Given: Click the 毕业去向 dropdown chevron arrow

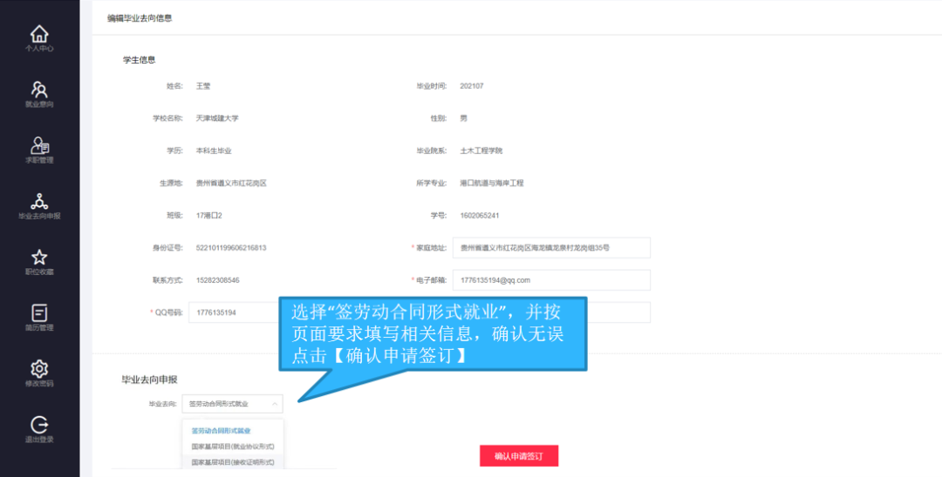Looking at the screenshot, I should [x=275, y=404].
